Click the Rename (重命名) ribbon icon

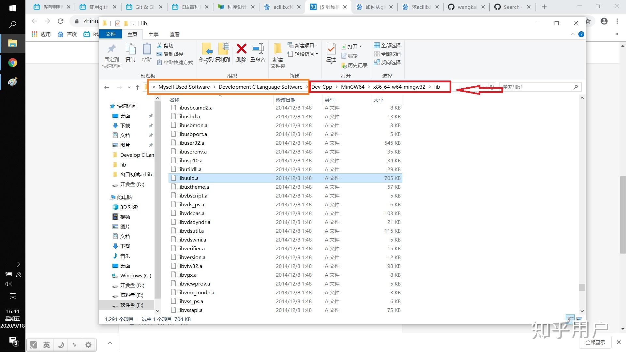click(x=258, y=49)
